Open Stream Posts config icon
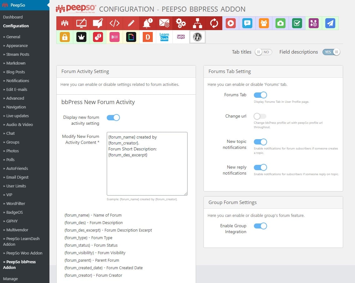The height and width of the screenshot is (283, 355). click(x=98, y=23)
